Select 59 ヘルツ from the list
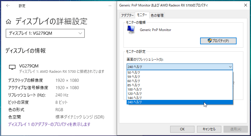The width and height of the screenshot is (251, 136). pyautogui.click(x=179, y=77)
